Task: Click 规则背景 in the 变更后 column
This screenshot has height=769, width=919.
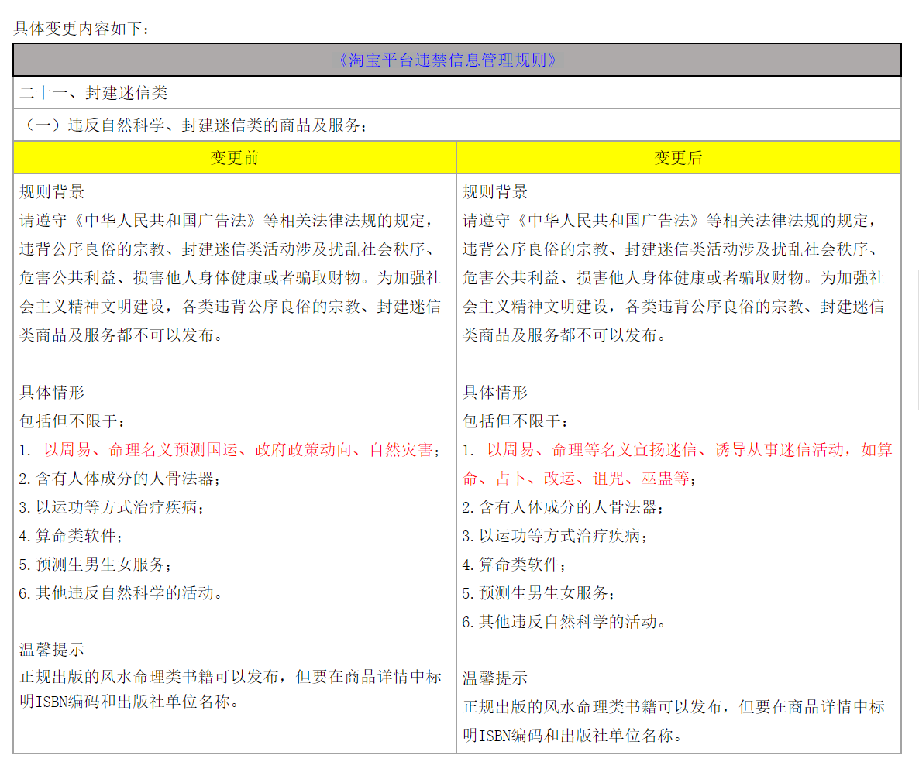Action: 494,191
